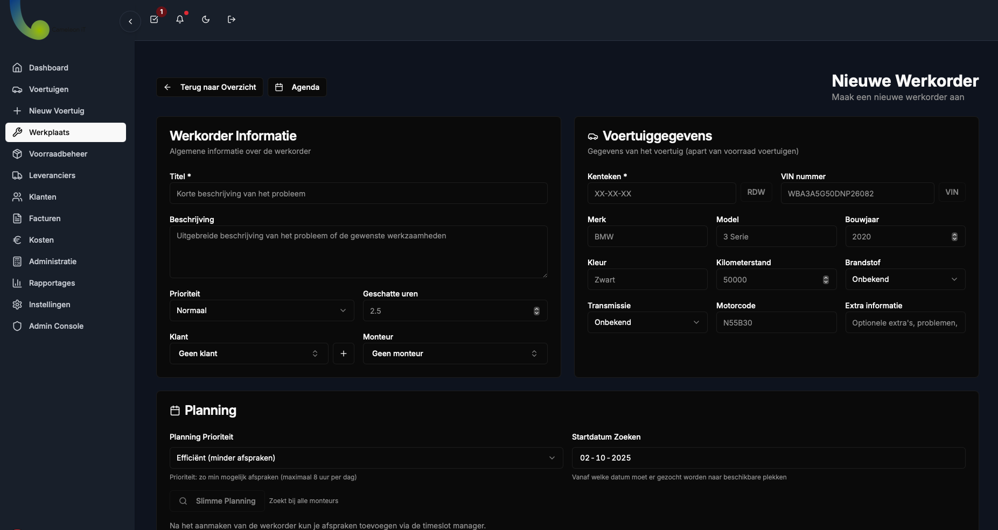This screenshot has height=530, width=998.
Task: Add a new customer with plus button
Action: tap(344, 354)
